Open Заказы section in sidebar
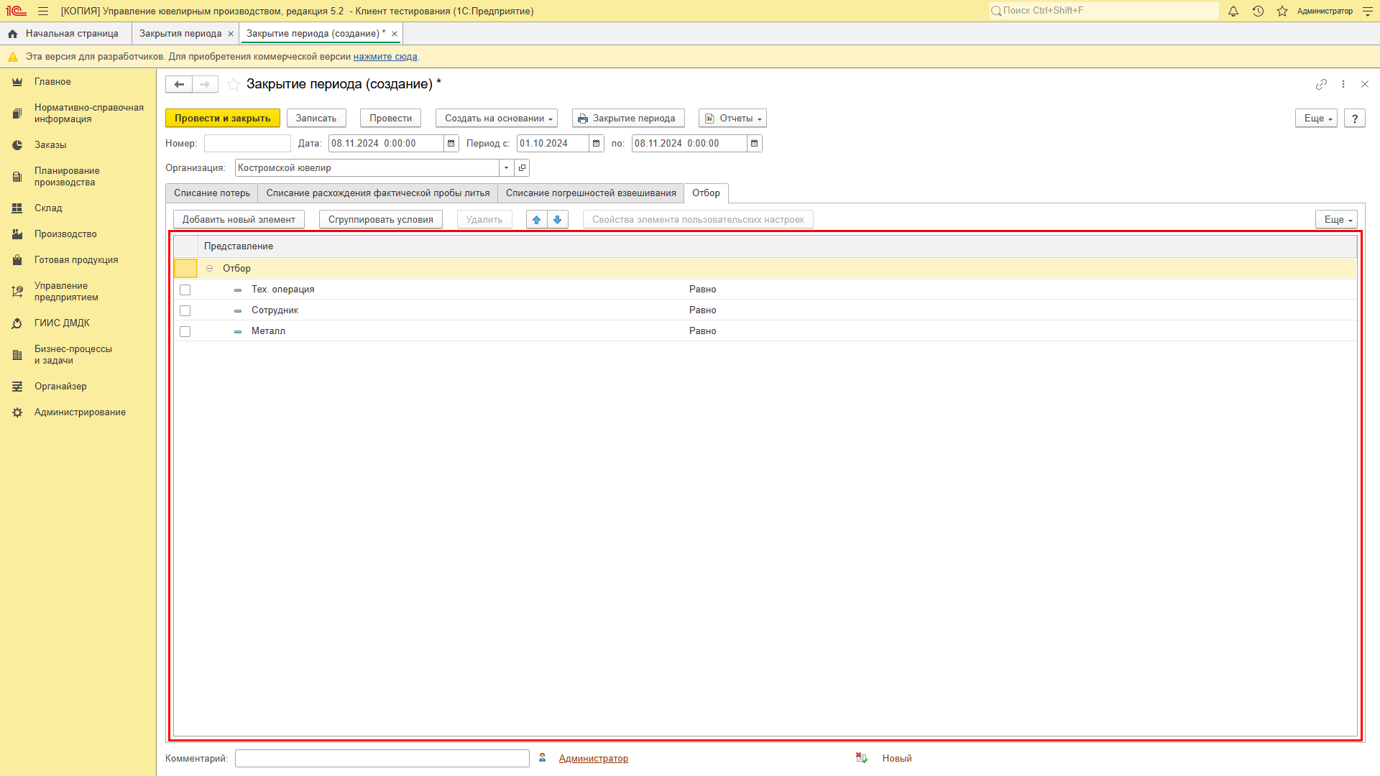 (78, 145)
